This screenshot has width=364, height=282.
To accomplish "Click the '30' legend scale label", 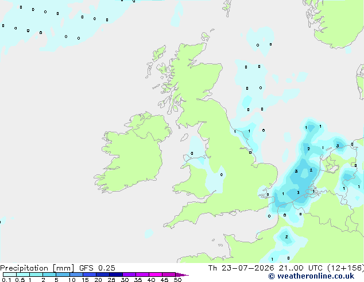I will click(x=125, y=280).
